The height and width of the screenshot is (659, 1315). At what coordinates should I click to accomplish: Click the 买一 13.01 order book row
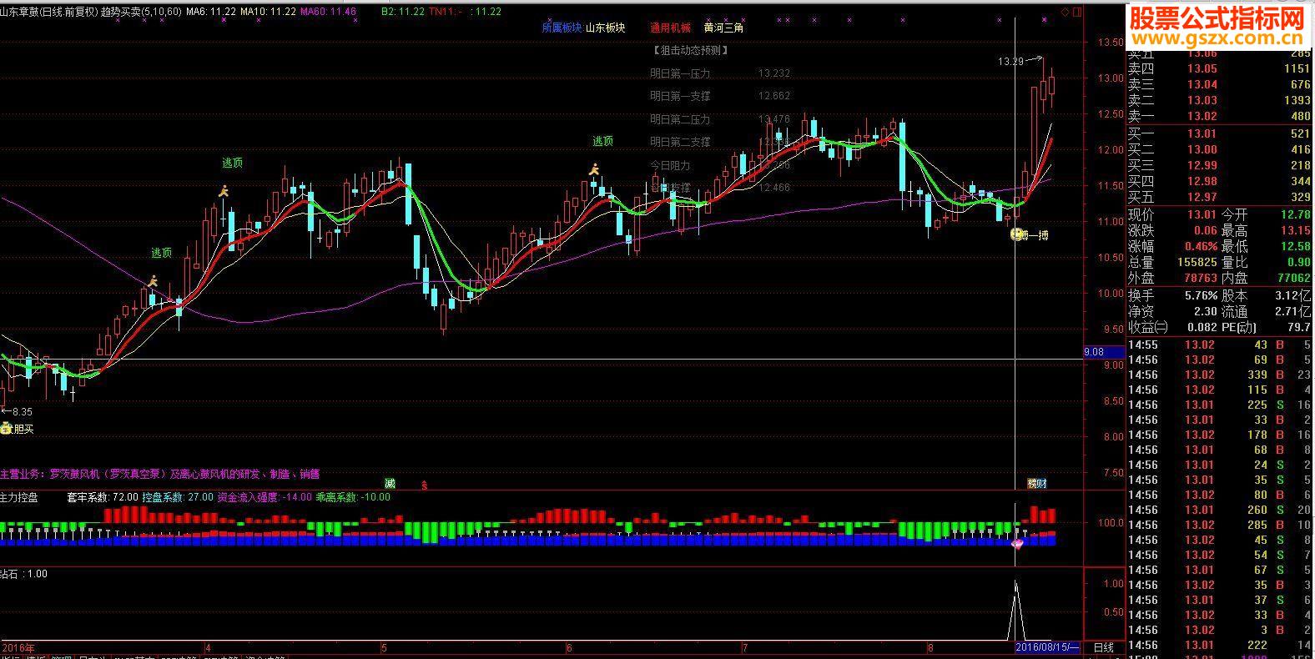[x=1220, y=133]
